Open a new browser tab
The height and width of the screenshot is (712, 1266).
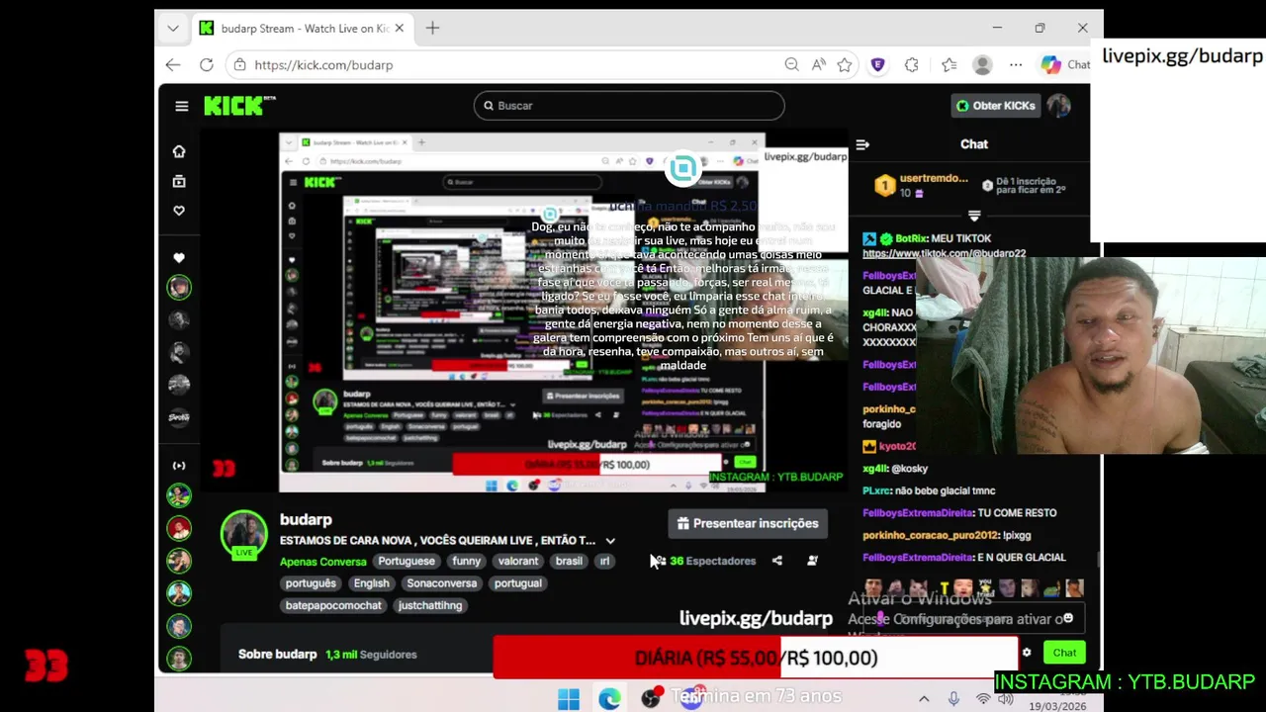coord(432,29)
